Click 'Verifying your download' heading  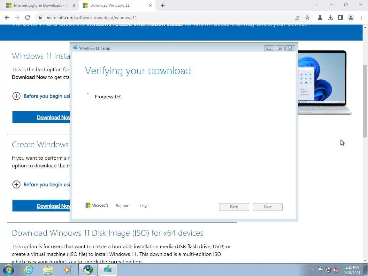point(138,71)
